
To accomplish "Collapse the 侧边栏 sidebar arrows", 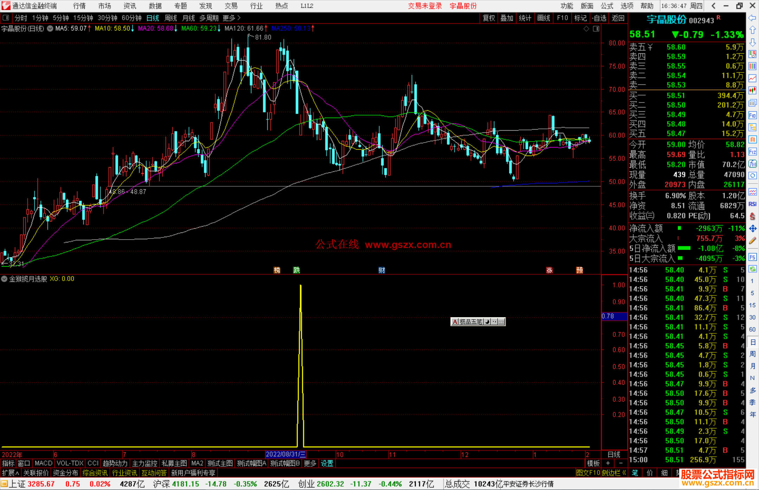I will pos(614,473).
